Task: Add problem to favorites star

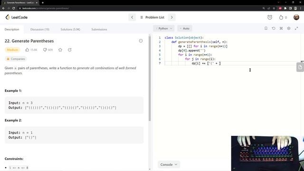Action: [60, 50]
